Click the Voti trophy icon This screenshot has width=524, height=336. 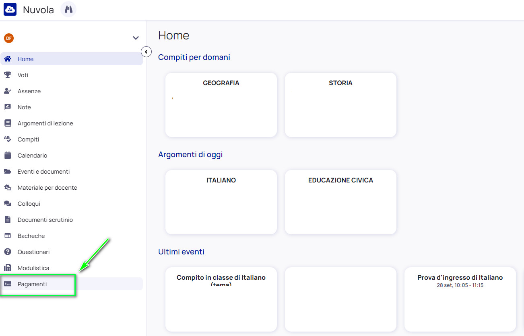8,75
